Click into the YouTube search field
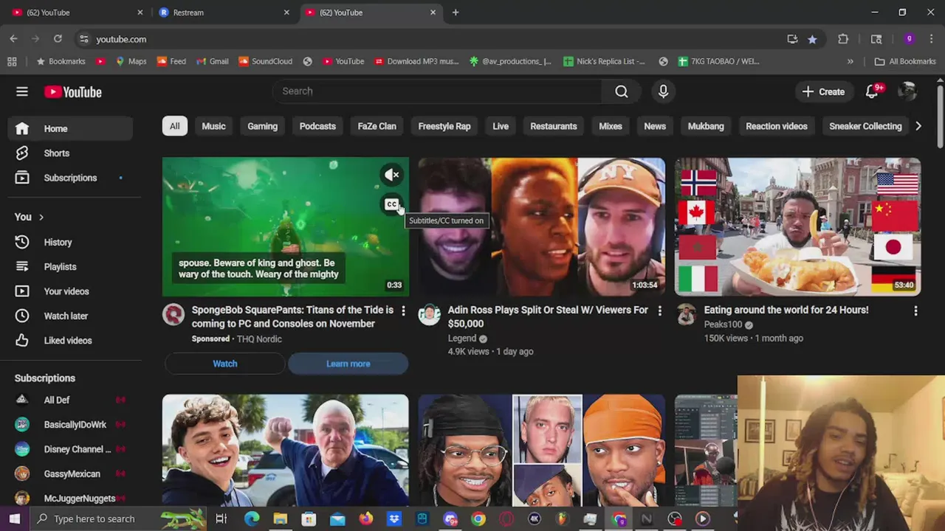Image resolution: width=945 pixels, height=531 pixels. pyautogui.click(x=437, y=91)
